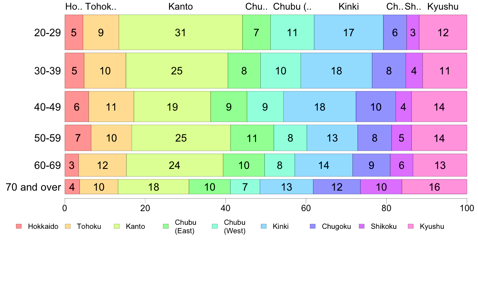
Task: Click the Kinki light blue legend swatch
Action: [264, 226]
